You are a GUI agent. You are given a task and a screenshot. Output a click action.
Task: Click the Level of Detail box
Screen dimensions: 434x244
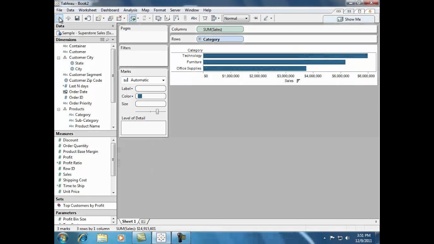[x=143, y=128]
